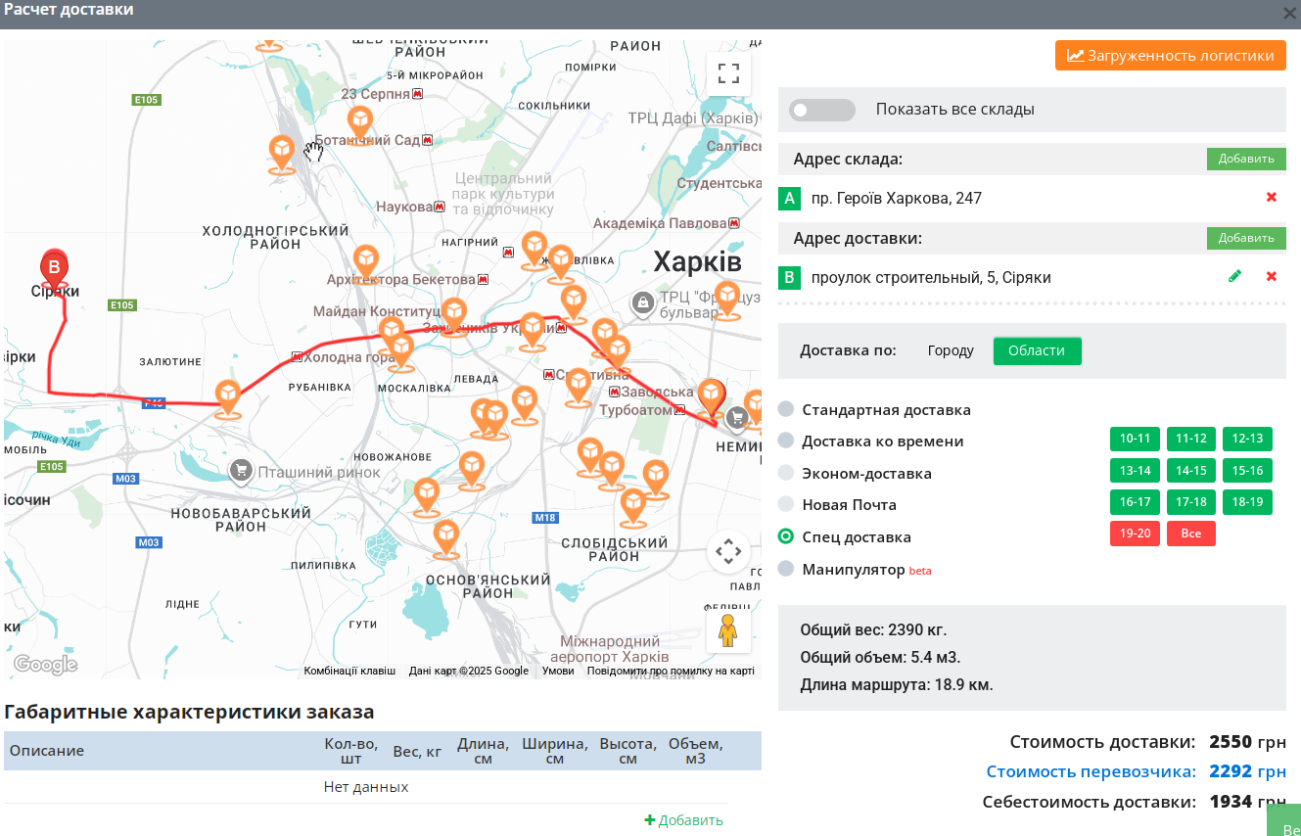
Task: Click red marker B at Сіряки
Action: [x=54, y=268]
